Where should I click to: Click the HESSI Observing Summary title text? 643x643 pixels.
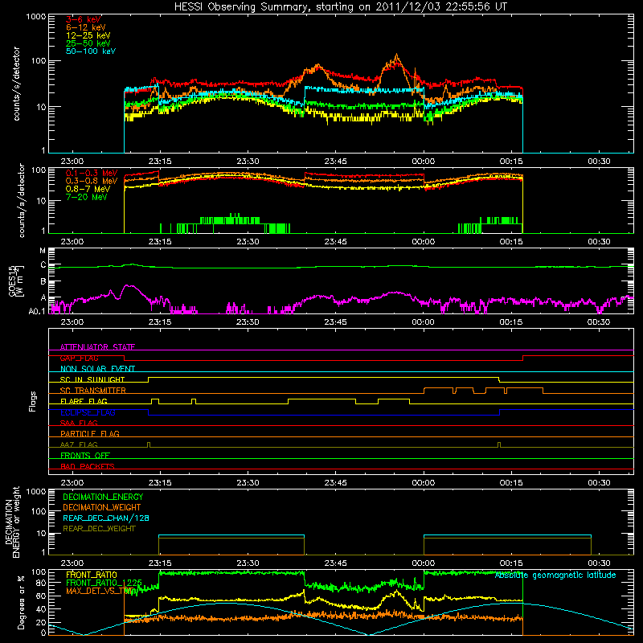coord(341,7)
